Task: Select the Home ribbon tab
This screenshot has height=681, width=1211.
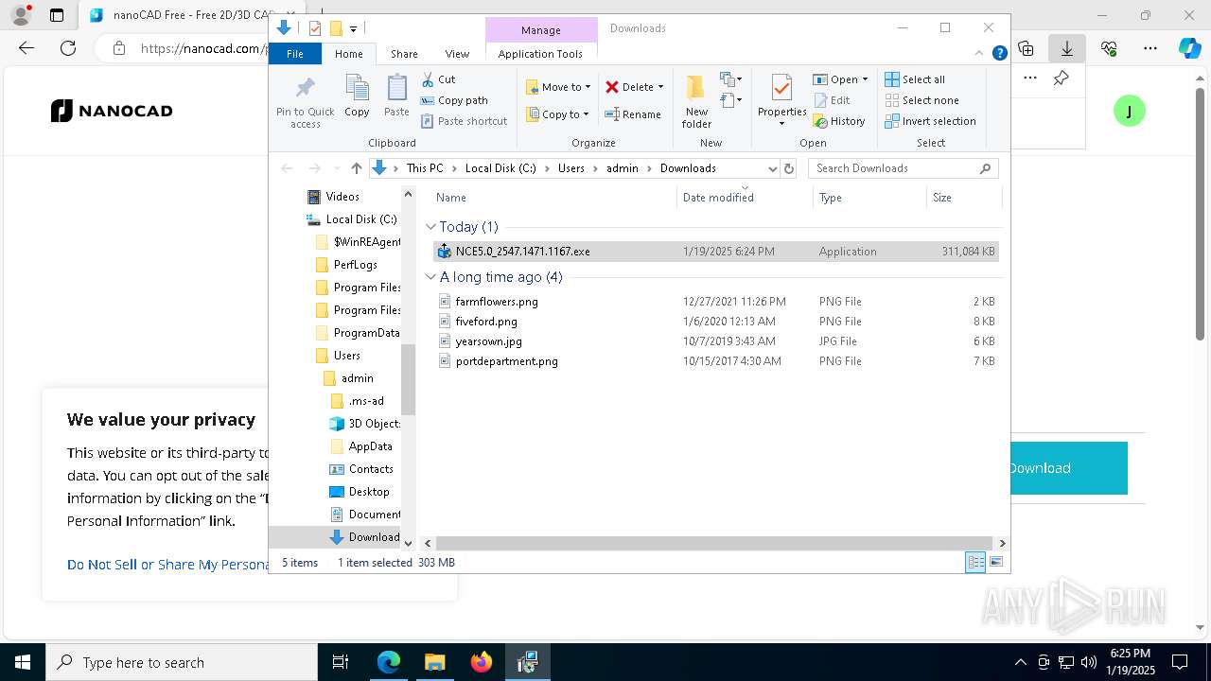Action: click(348, 54)
